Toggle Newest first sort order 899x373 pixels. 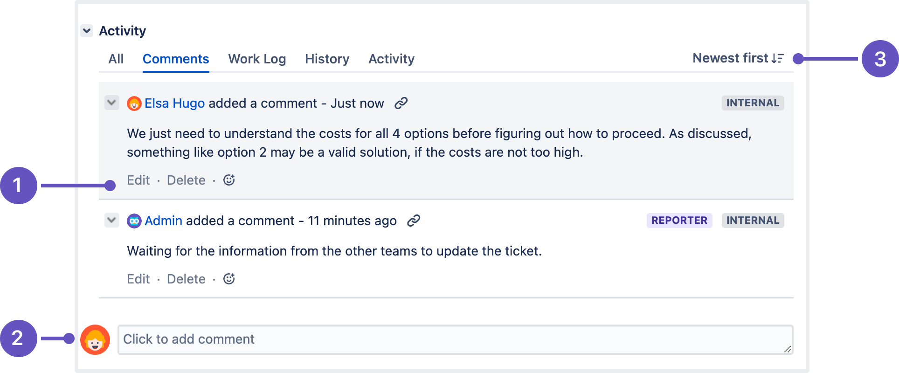(x=738, y=58)
